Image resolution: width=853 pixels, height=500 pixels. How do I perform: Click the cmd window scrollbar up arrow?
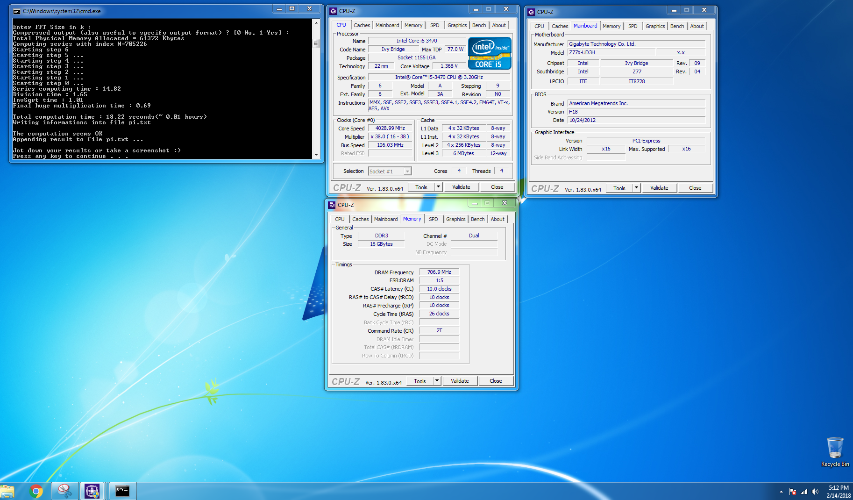point(316,22)
